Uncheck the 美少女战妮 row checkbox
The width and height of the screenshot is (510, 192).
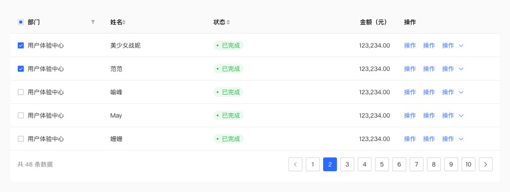20,45
